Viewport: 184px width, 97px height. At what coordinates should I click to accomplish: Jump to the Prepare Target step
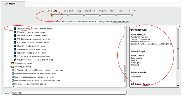[x=84, y=15]
